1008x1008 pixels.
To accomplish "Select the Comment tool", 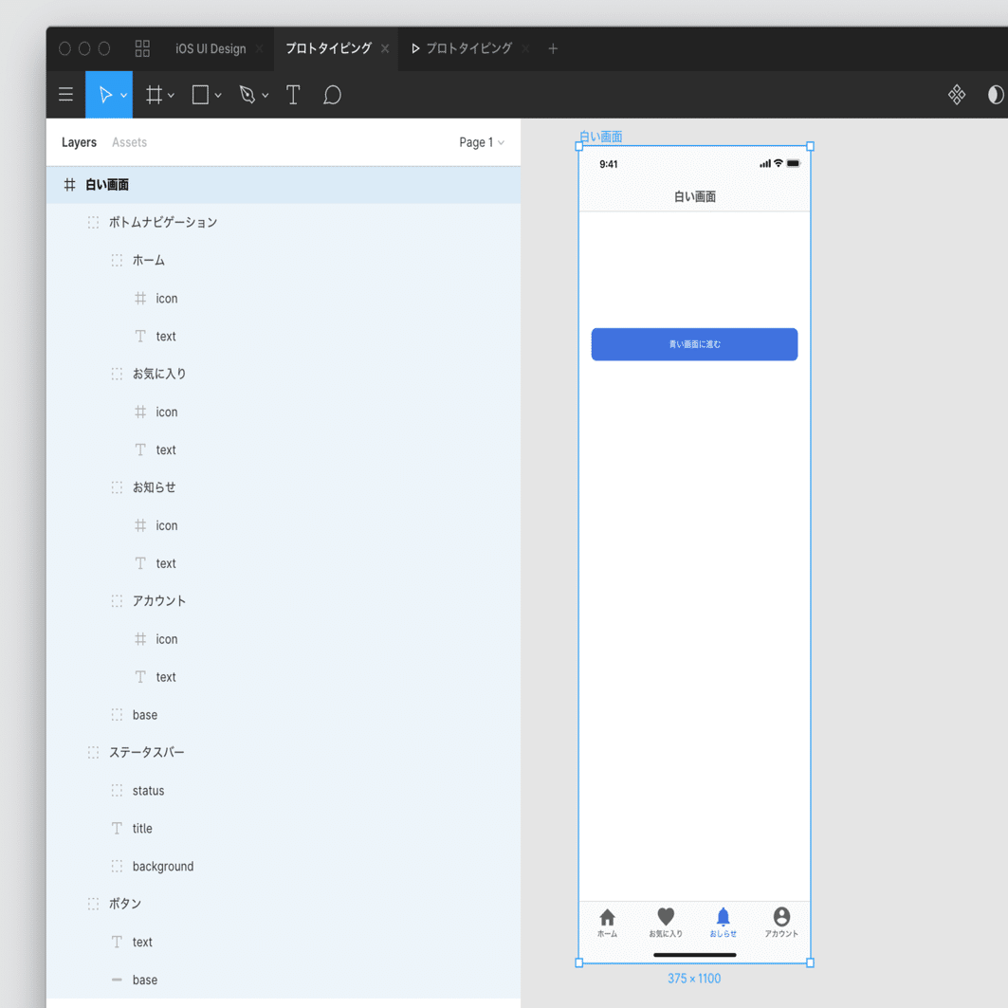I will 332,95.
